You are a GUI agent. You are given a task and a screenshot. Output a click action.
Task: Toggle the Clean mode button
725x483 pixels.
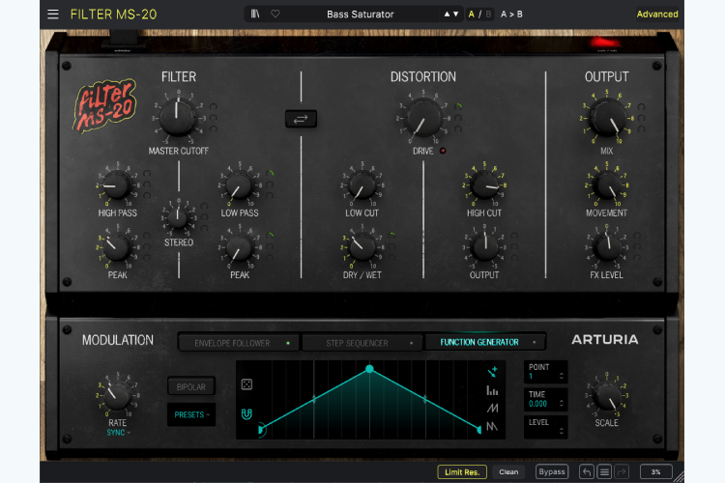tap(508, 472)
